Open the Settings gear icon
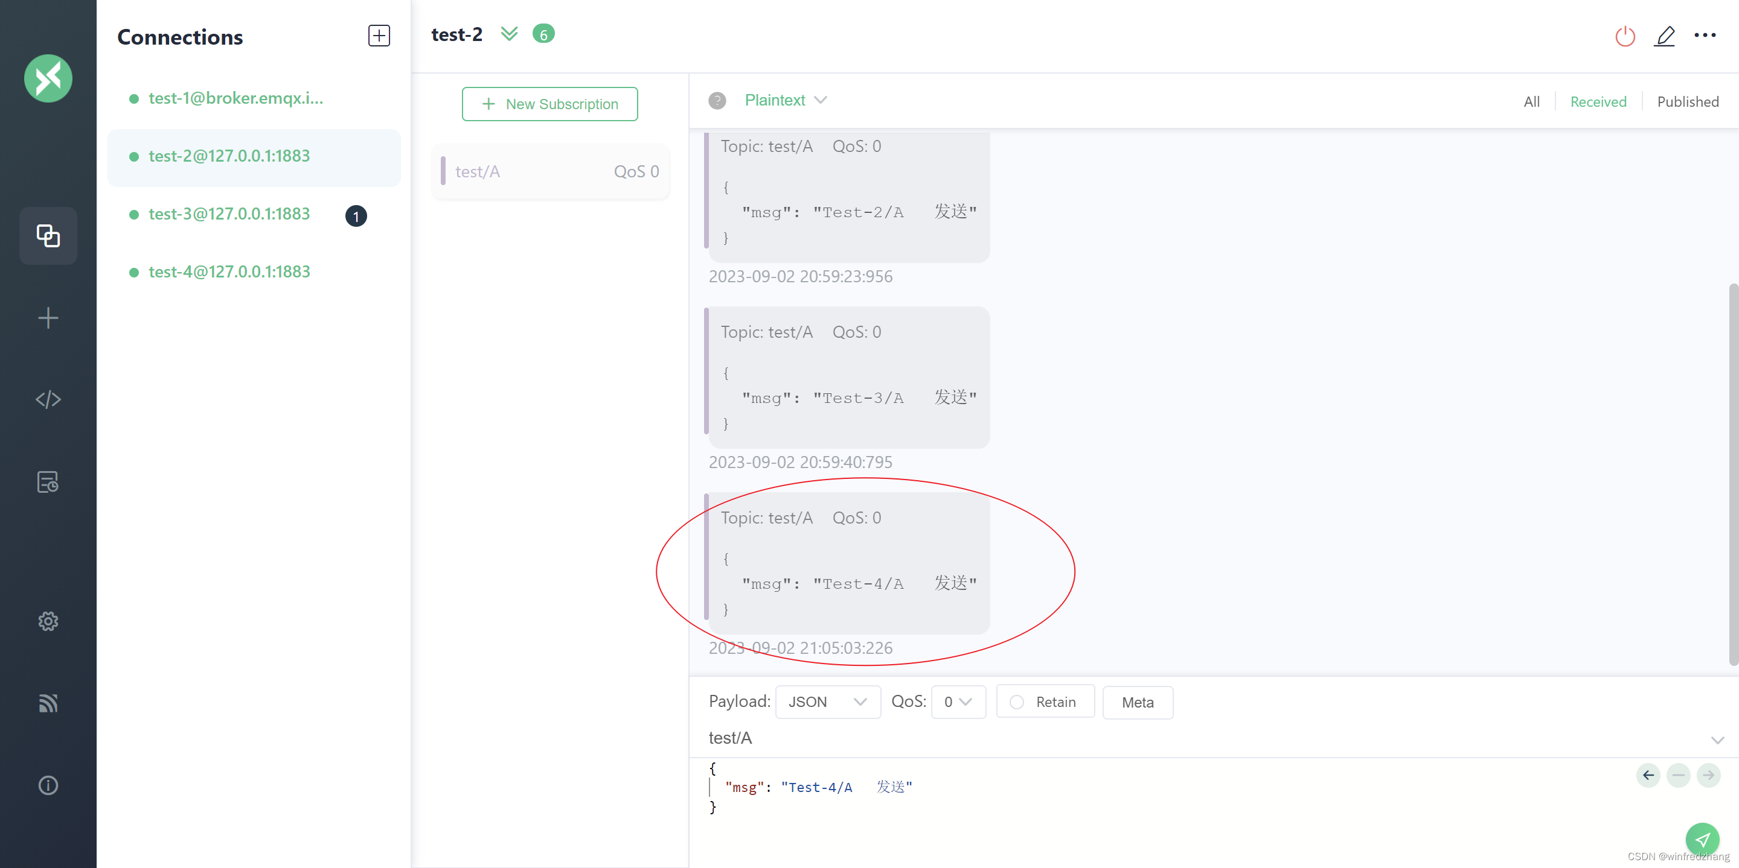Screen dimensions: 1739x868 pos(48,621)
